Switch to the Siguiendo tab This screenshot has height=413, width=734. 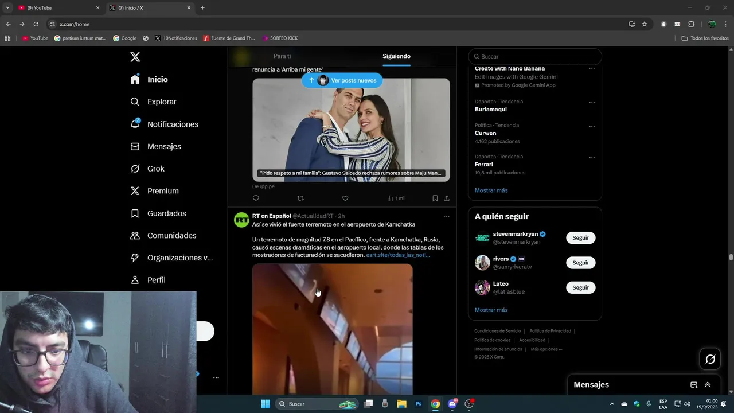click(396, 56)
